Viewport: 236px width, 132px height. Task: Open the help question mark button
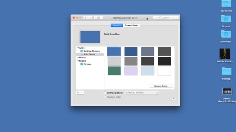[x=173, y=99]
